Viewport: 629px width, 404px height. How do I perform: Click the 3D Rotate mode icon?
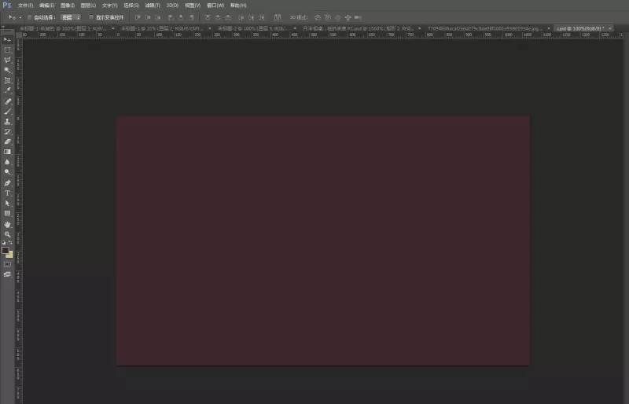click(318, 17)
